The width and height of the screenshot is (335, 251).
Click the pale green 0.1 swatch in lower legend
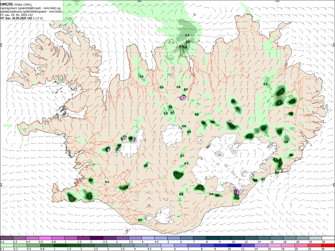(7, 246)
